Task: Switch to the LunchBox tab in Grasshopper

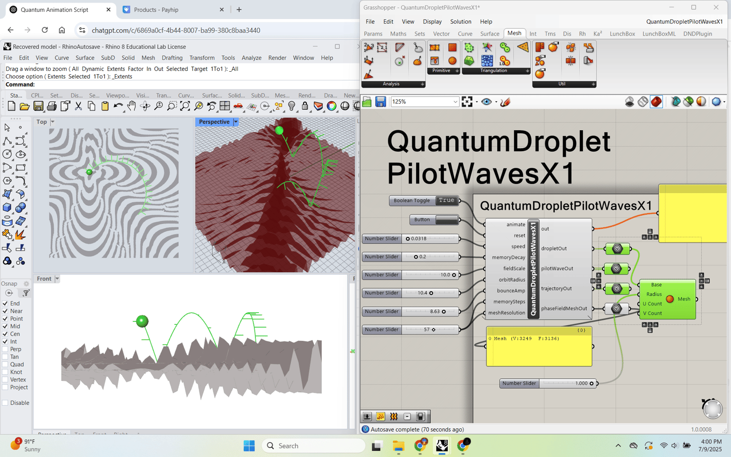Action: point(622,34)
